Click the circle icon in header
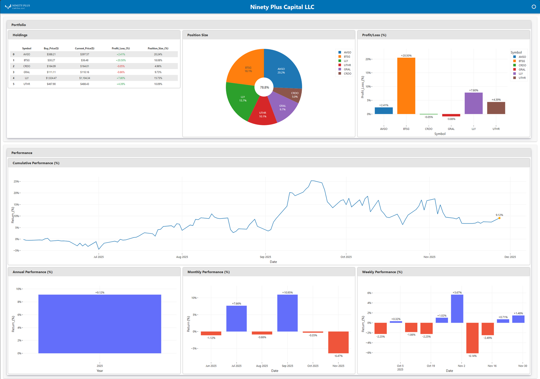 click(x=534, y=7)
